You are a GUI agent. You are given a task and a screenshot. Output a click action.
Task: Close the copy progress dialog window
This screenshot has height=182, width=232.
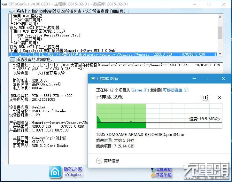(x=223, y=78)
